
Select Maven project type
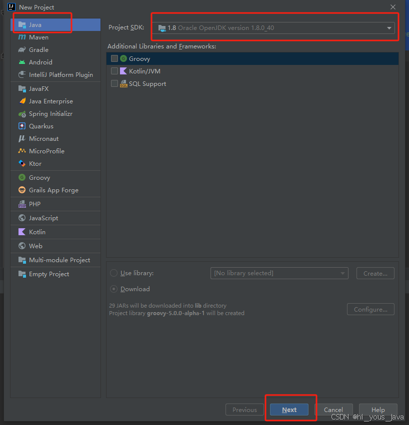click(x=55, y=37)
